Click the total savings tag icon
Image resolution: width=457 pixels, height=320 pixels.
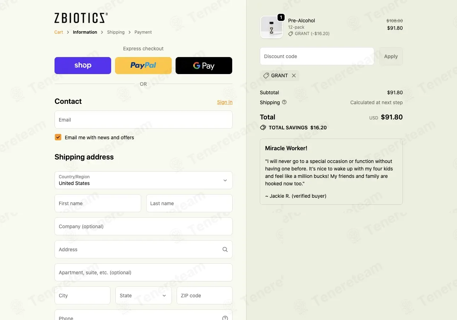(263, 128)
